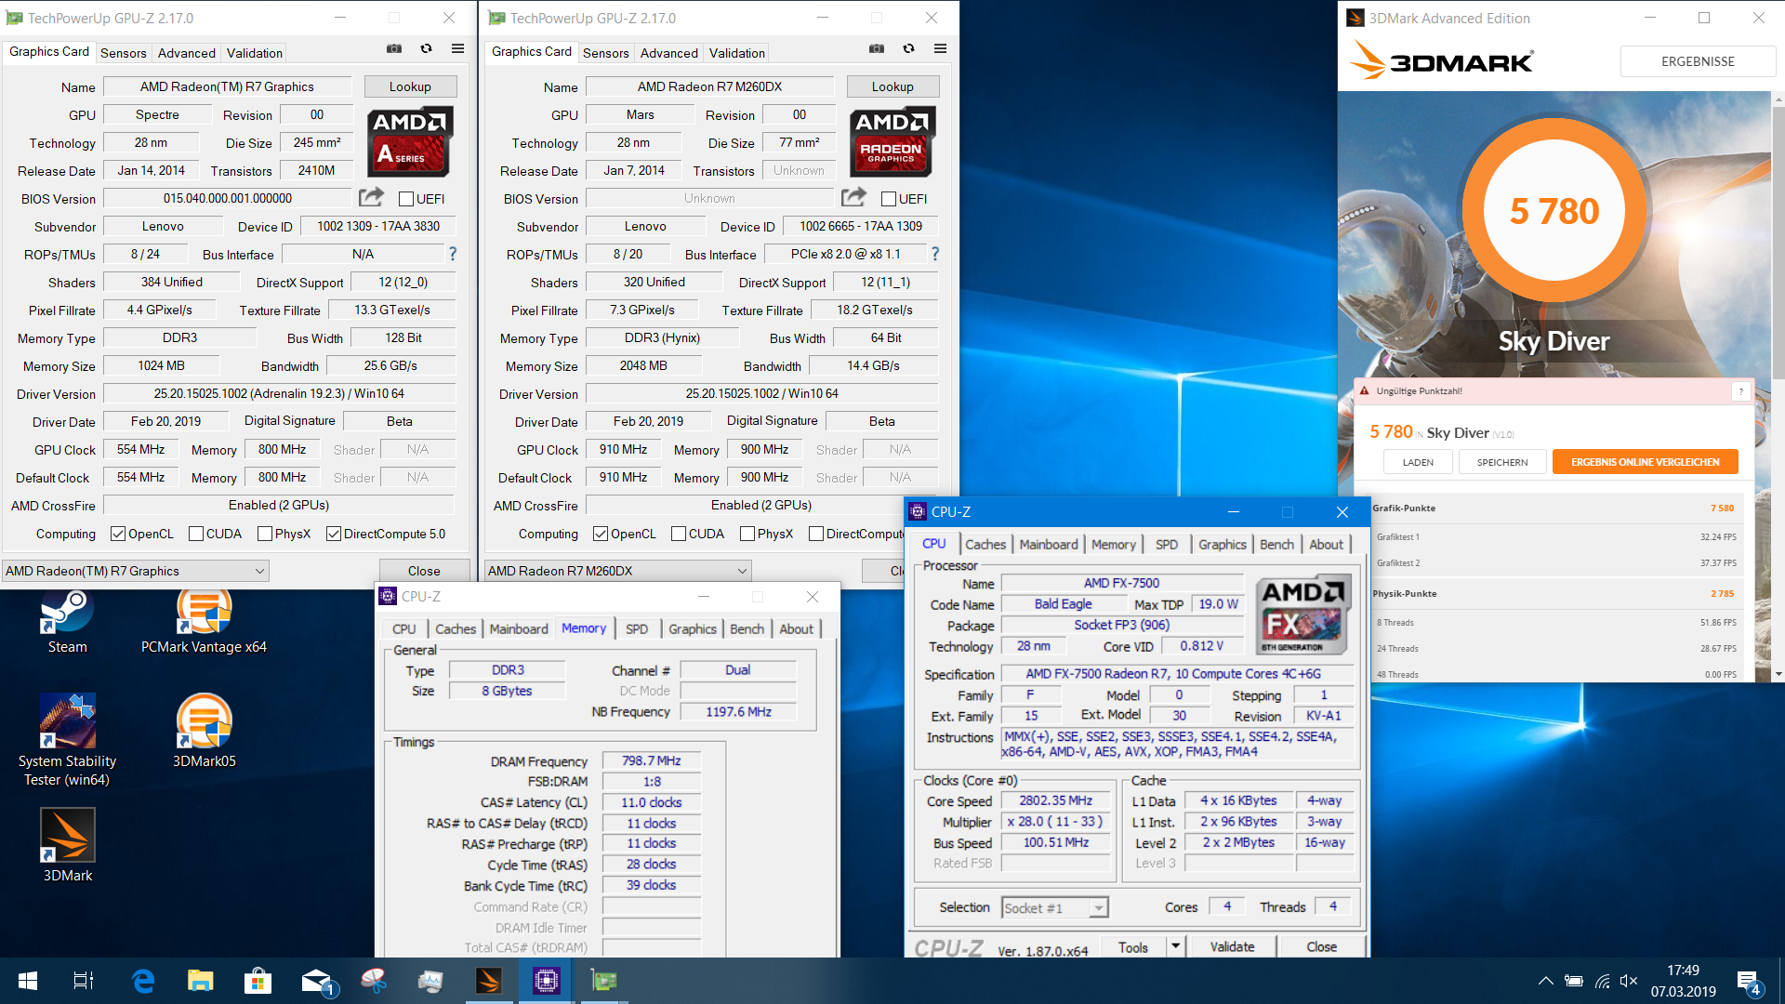Toggle CUDA checkbox in right GPU-Z
This screenshot has height=1004, width=1785.
(x=679, y=534)
